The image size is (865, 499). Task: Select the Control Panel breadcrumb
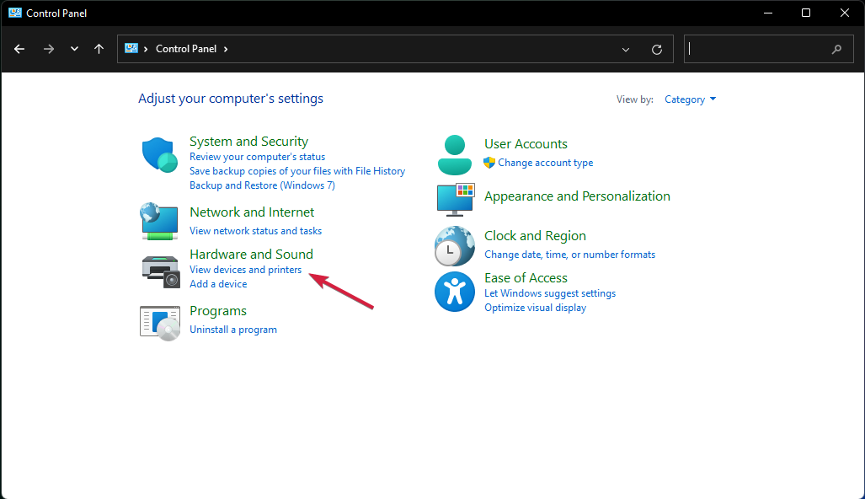coord(186,49)
